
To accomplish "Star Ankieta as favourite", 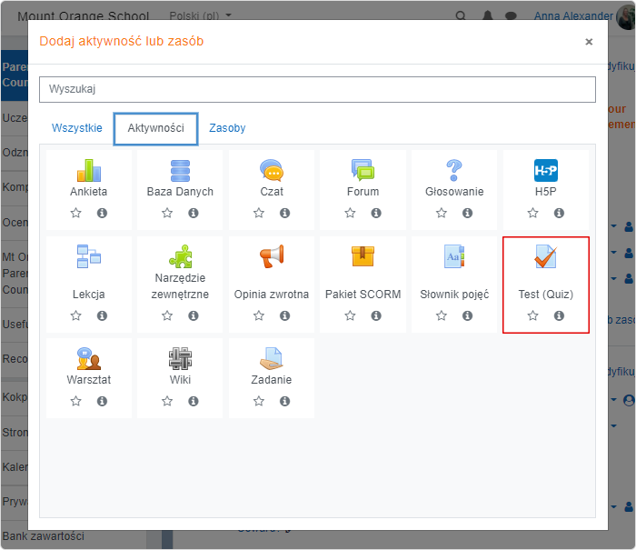I will [75, 213].
